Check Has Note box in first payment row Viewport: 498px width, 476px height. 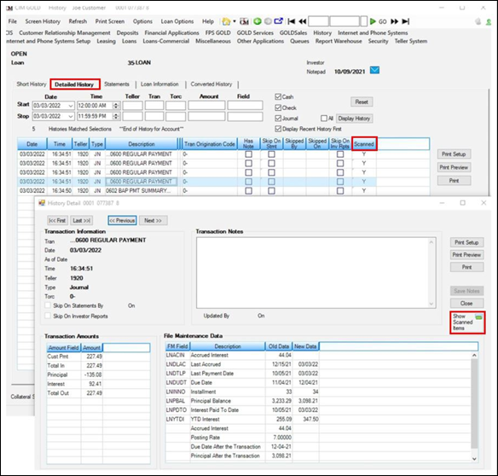(249, 154)
